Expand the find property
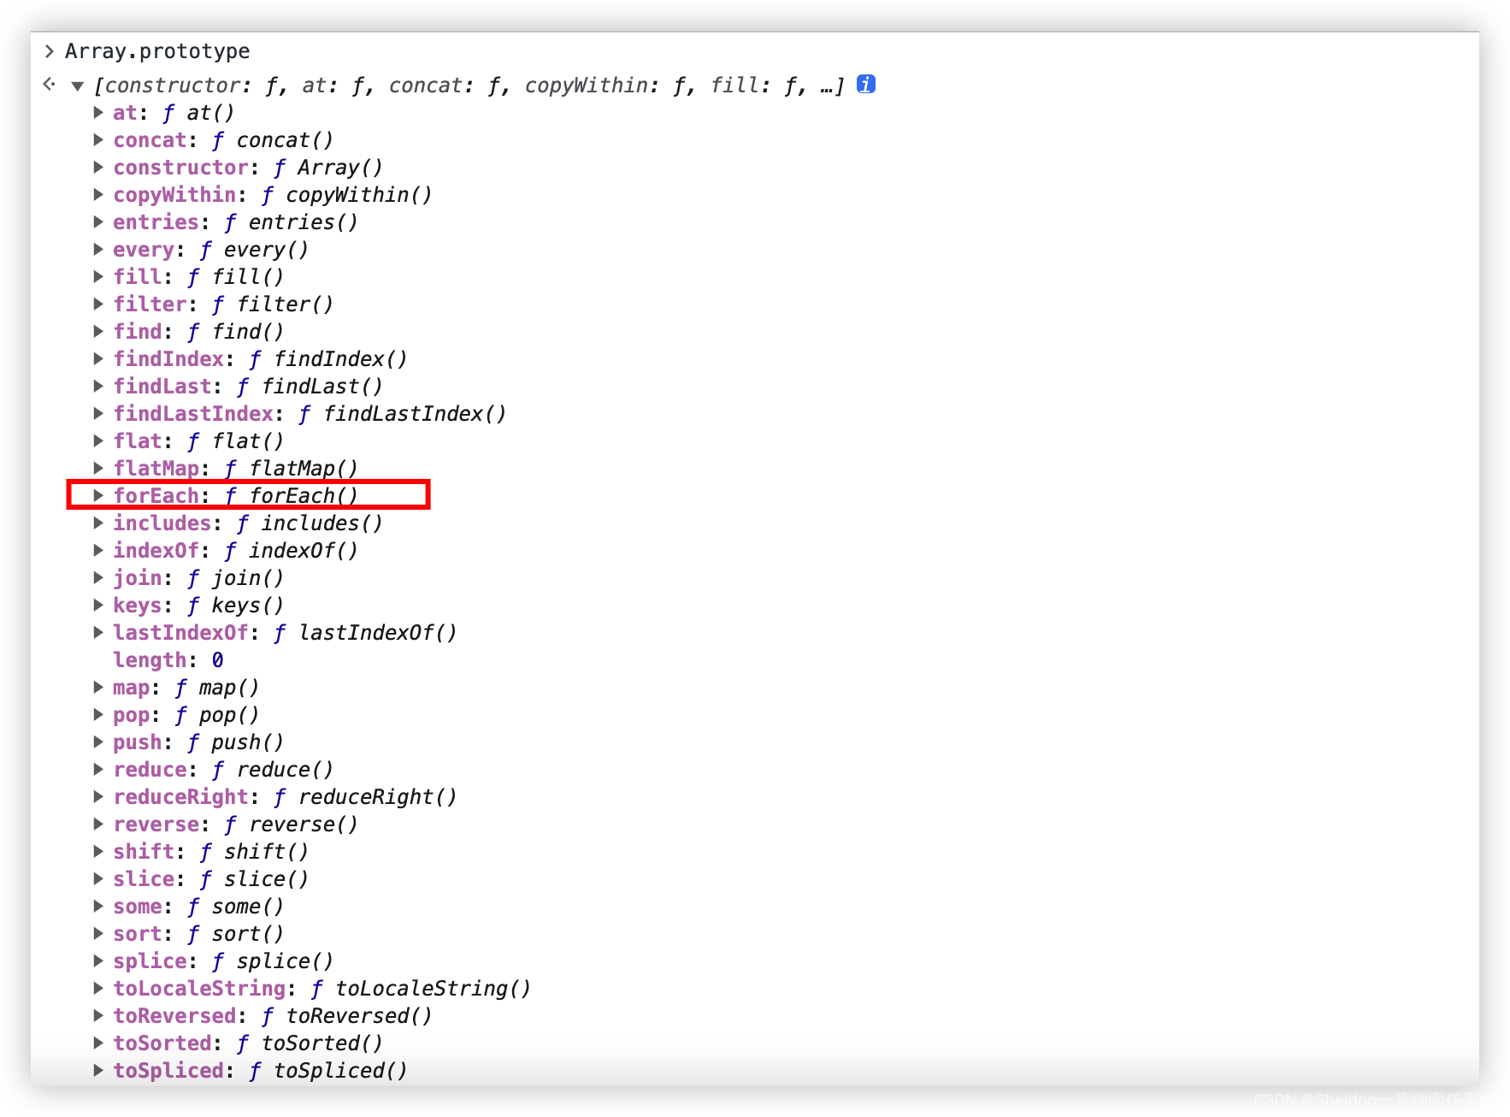Viewport: 1510px width, 1117px height. (x=98, y=331)
